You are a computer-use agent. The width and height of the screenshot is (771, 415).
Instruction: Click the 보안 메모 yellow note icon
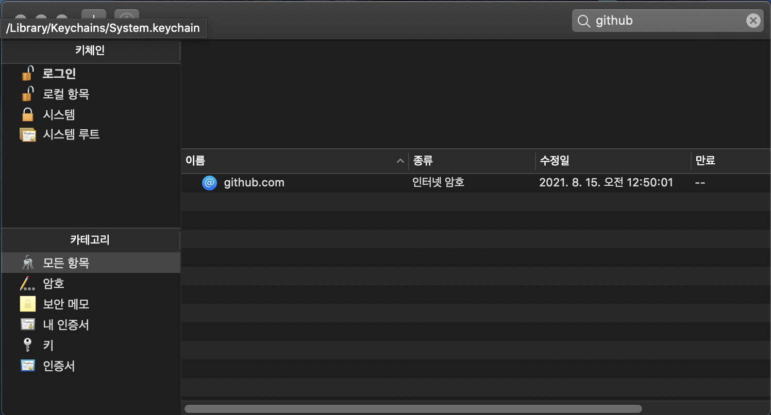(28, 304)
